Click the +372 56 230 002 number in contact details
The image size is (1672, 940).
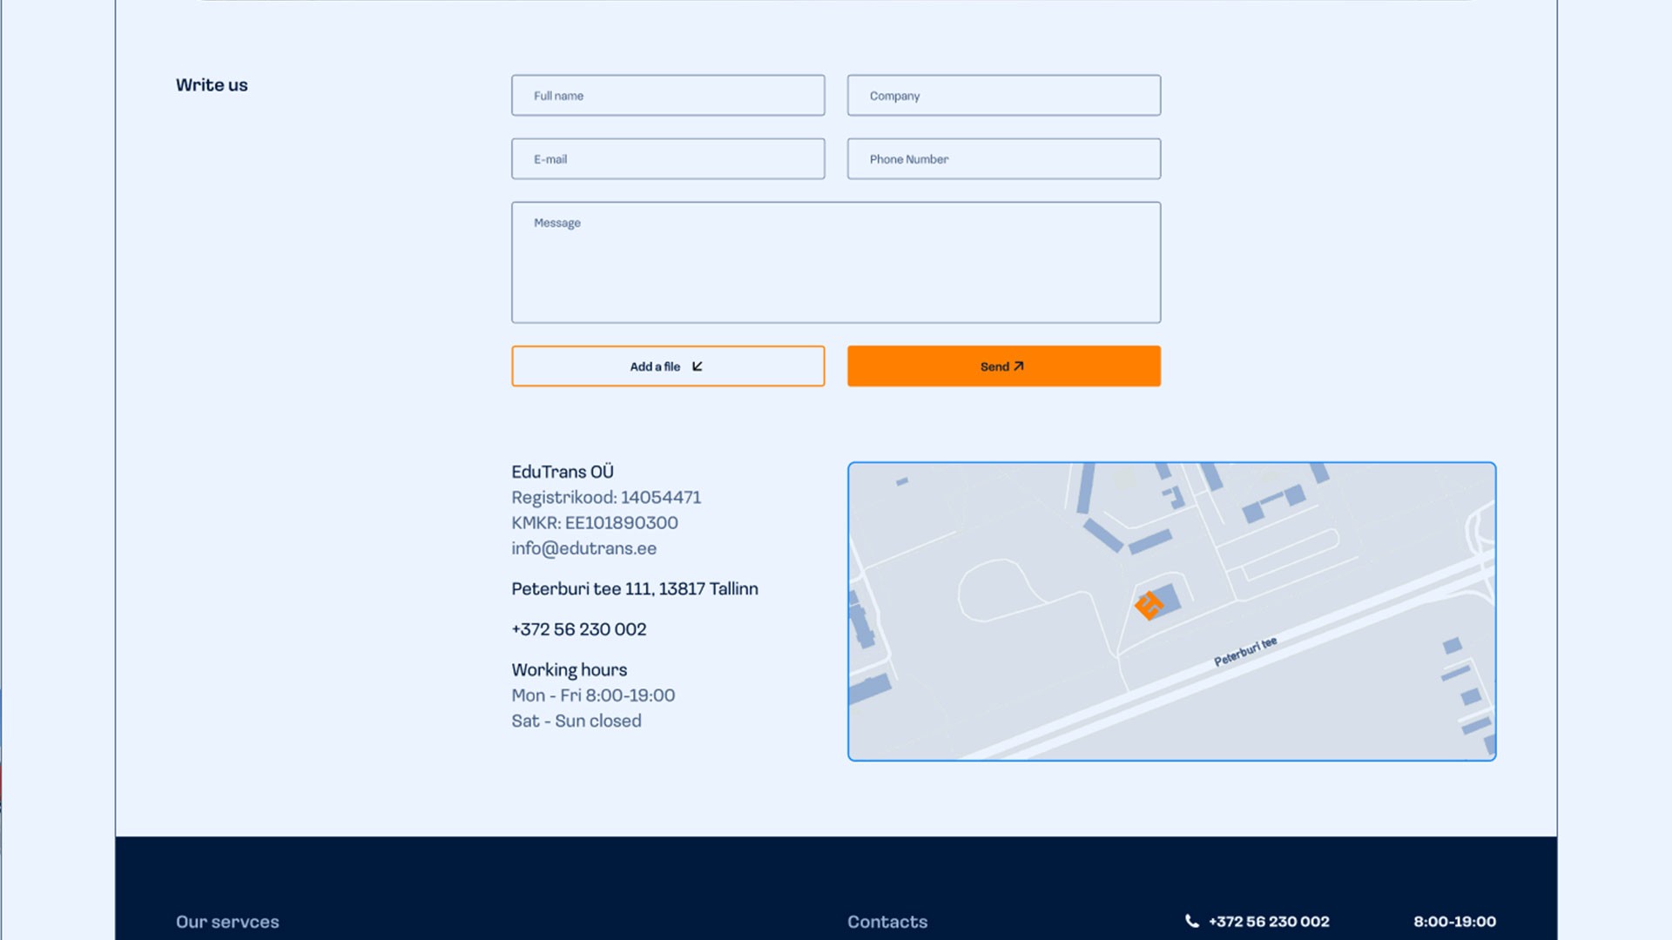pos(578,629)
